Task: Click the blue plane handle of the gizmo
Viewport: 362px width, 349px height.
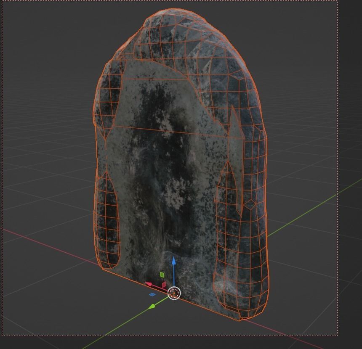Action: click(x=152, y=294)
